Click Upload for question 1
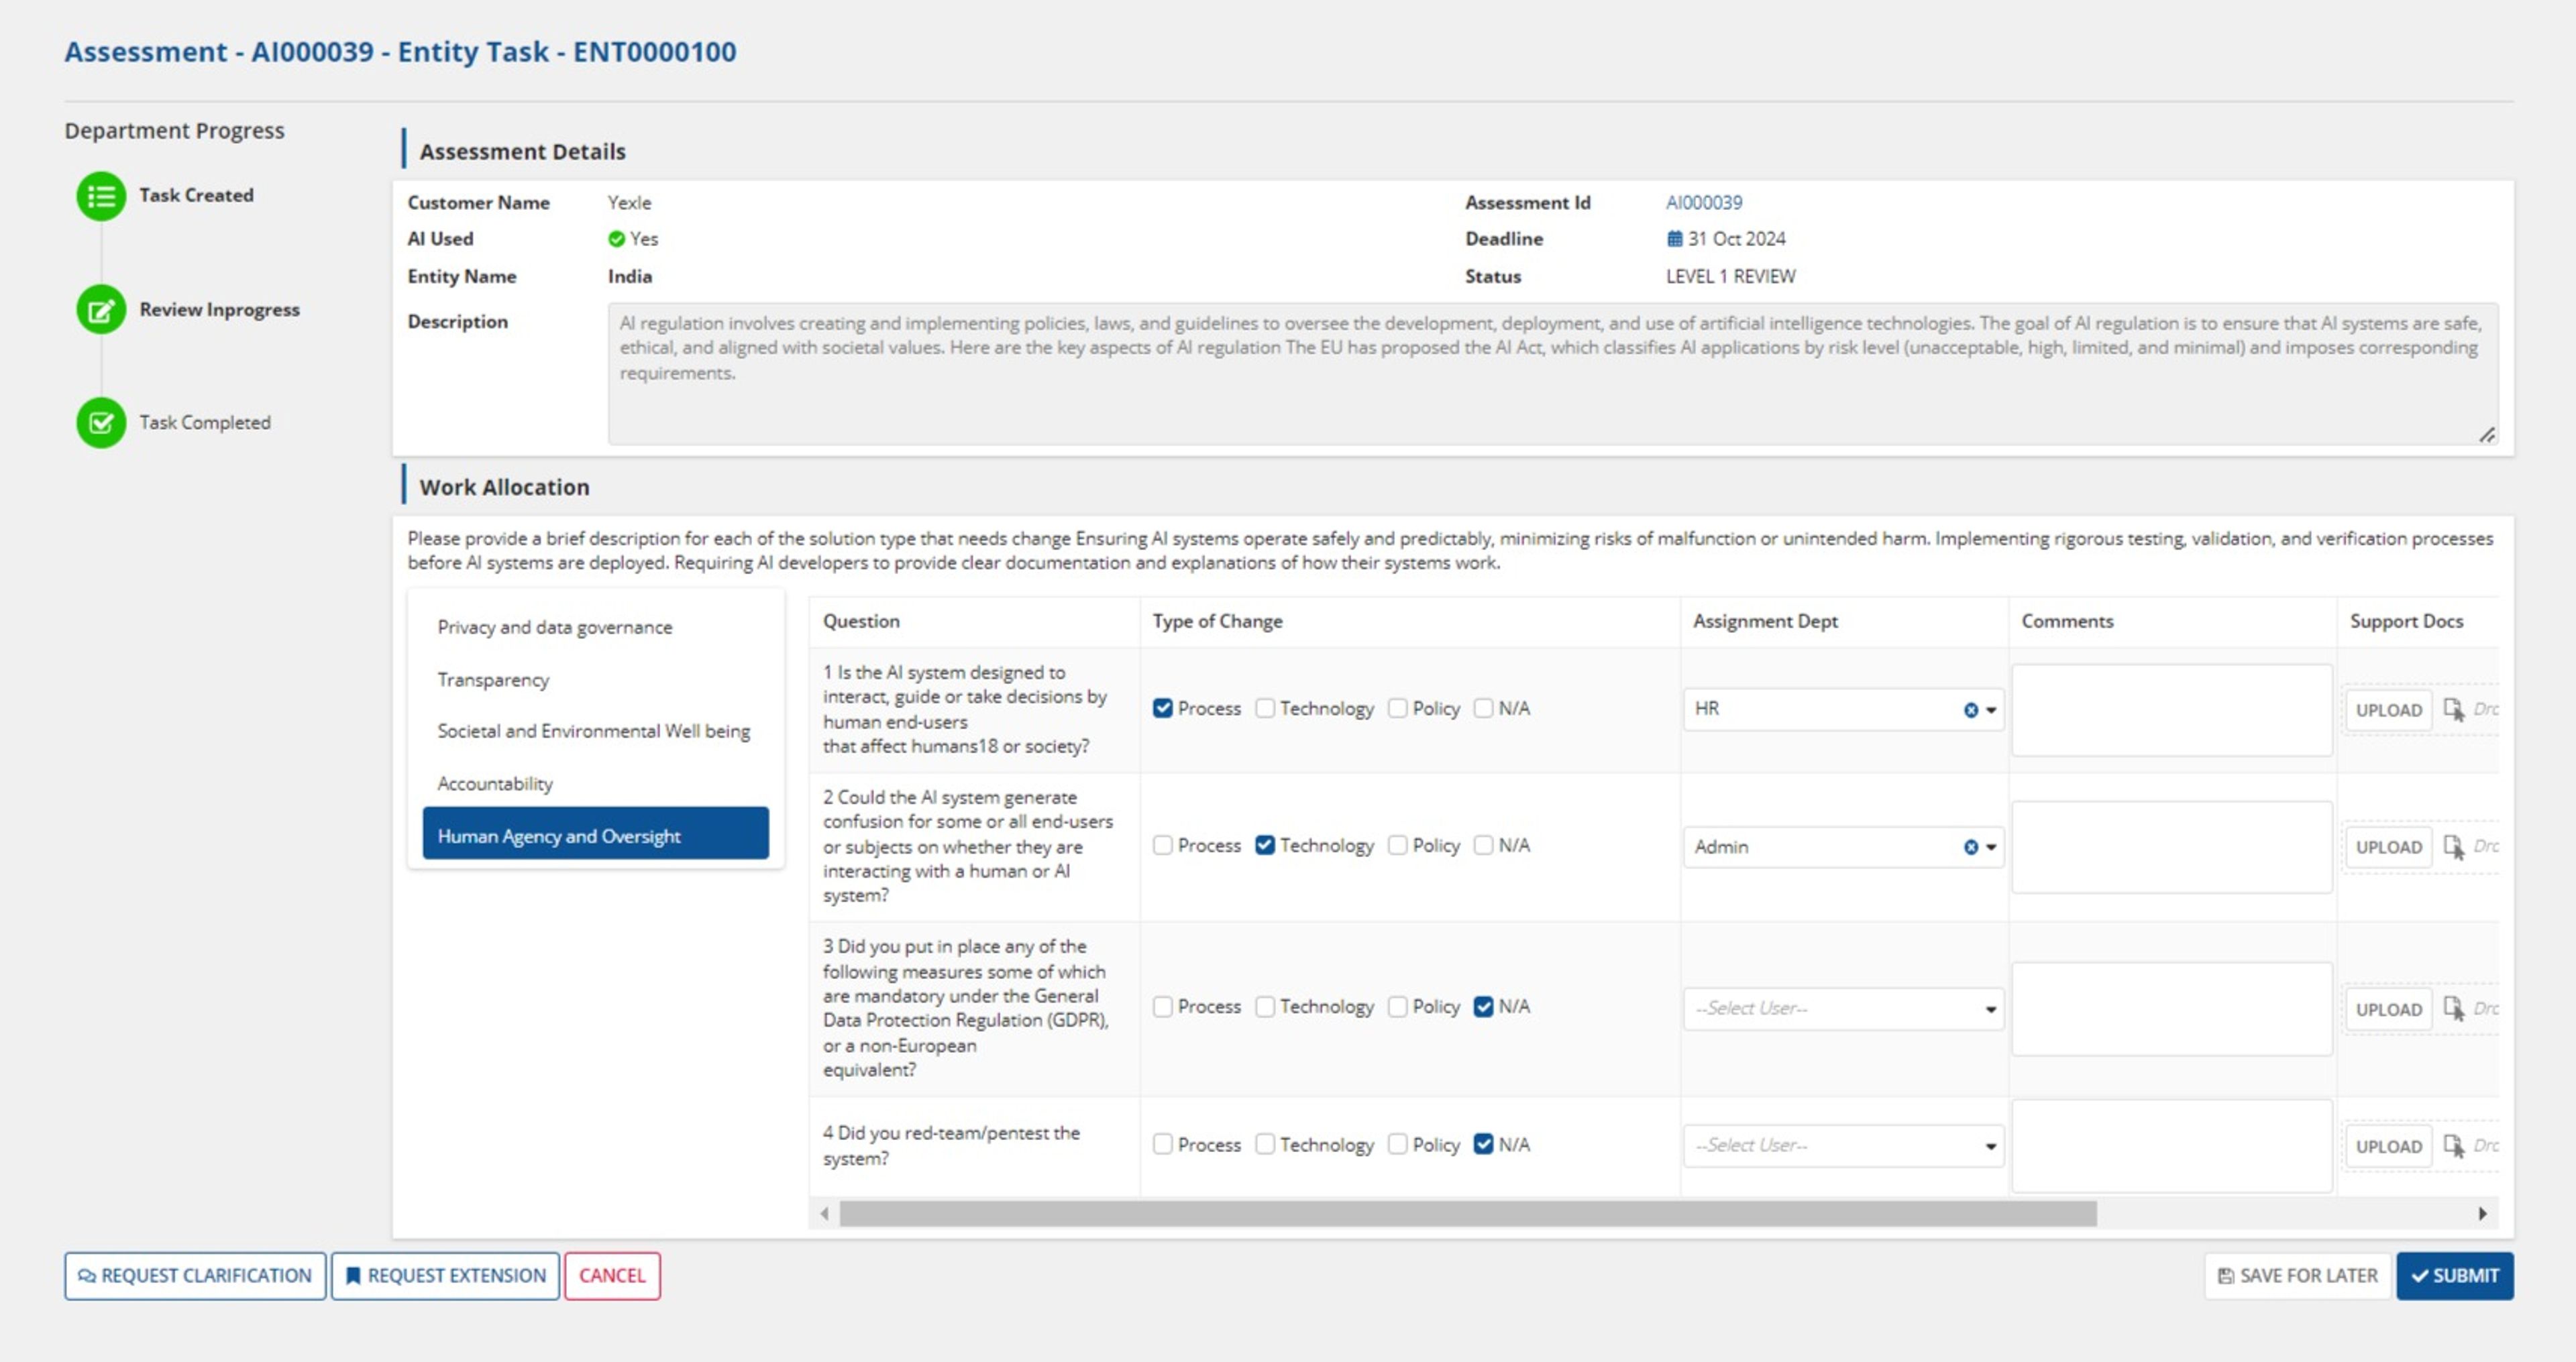Image resolution: width=2576 pixels, height=1362 pixels. click(x=2388, y=710)
